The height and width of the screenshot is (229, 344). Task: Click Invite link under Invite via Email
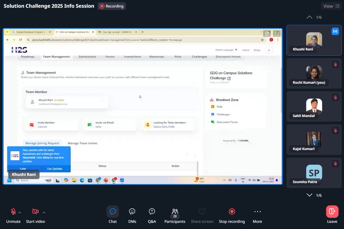[98, 127]
